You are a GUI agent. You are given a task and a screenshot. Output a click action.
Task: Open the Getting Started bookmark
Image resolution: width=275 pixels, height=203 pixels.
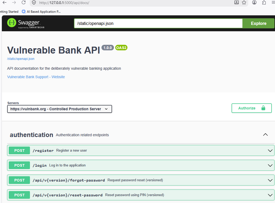(x=9, y=12)
